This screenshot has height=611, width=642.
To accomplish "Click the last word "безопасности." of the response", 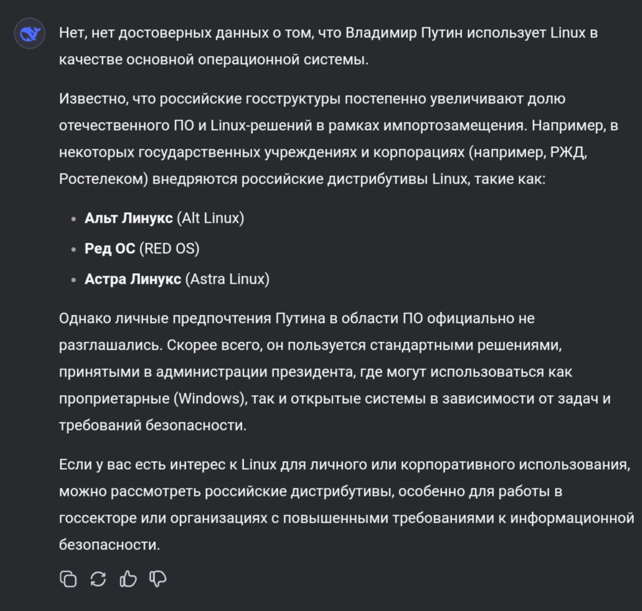I will coord(110,545).
